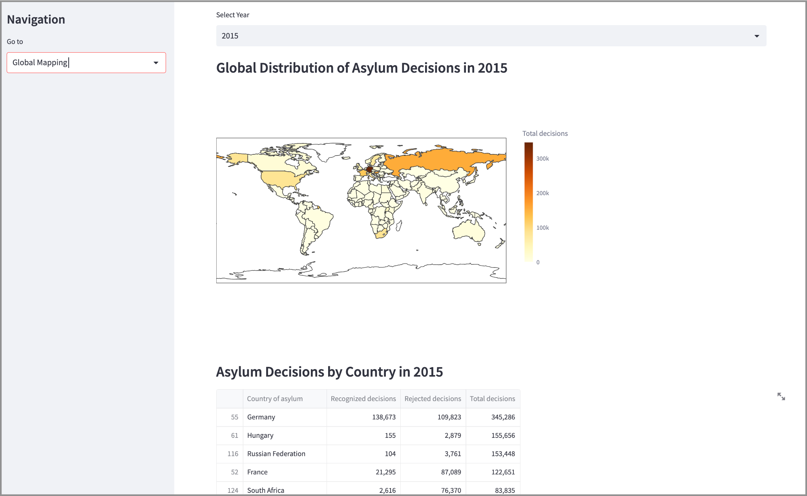
Task: Click the Global Mapping selectbox text
Action: 40,63
